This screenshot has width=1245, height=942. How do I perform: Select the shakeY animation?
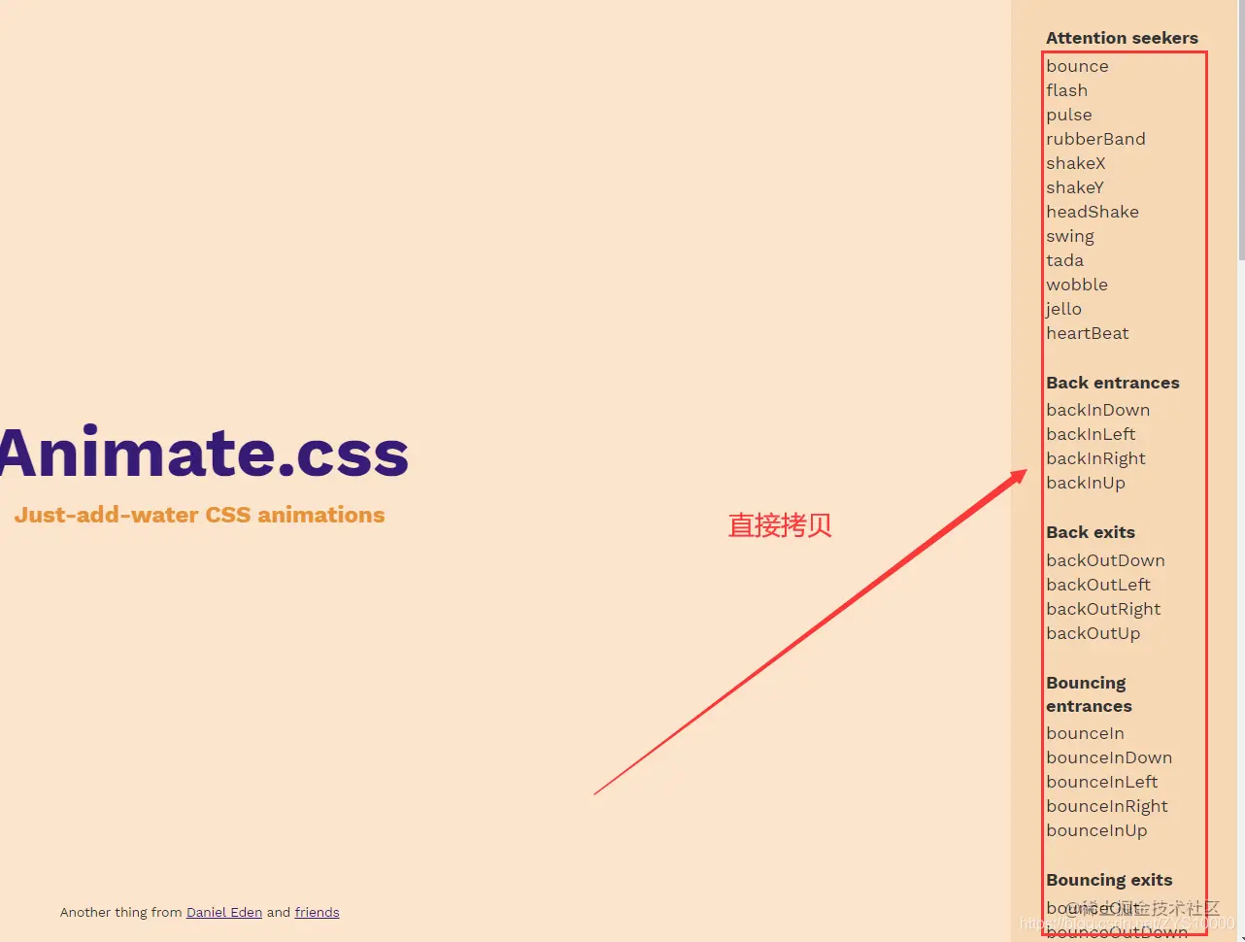point(1075,187)
